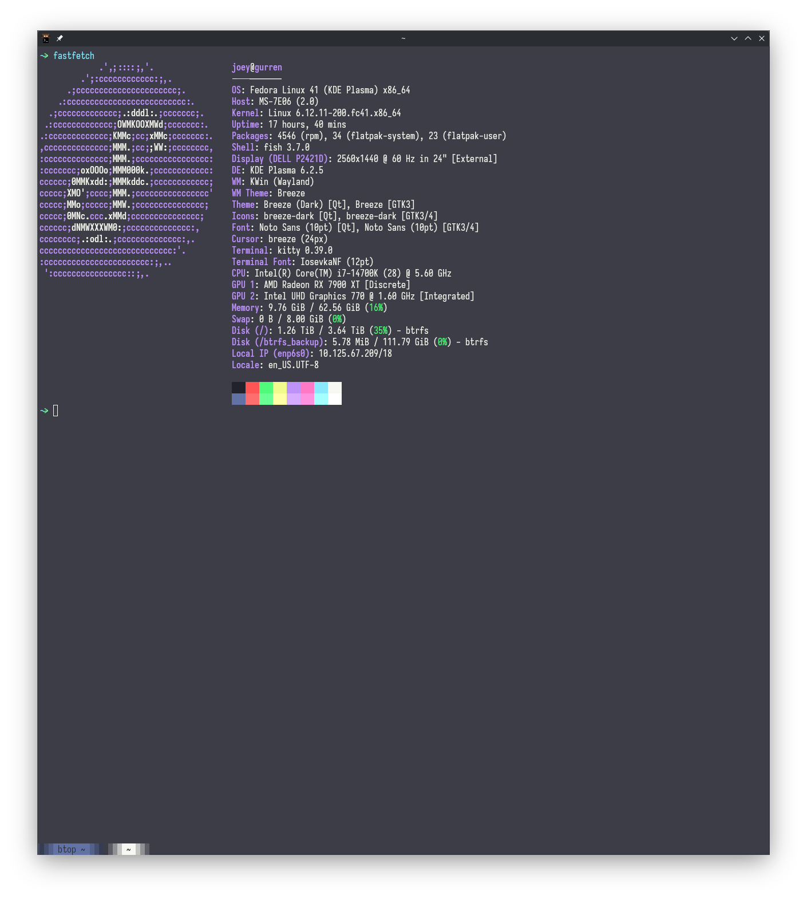Viewport: 807px width, 899px height.
Task: Click the Terminal Font IosevkaNF line
Action: 303,262
